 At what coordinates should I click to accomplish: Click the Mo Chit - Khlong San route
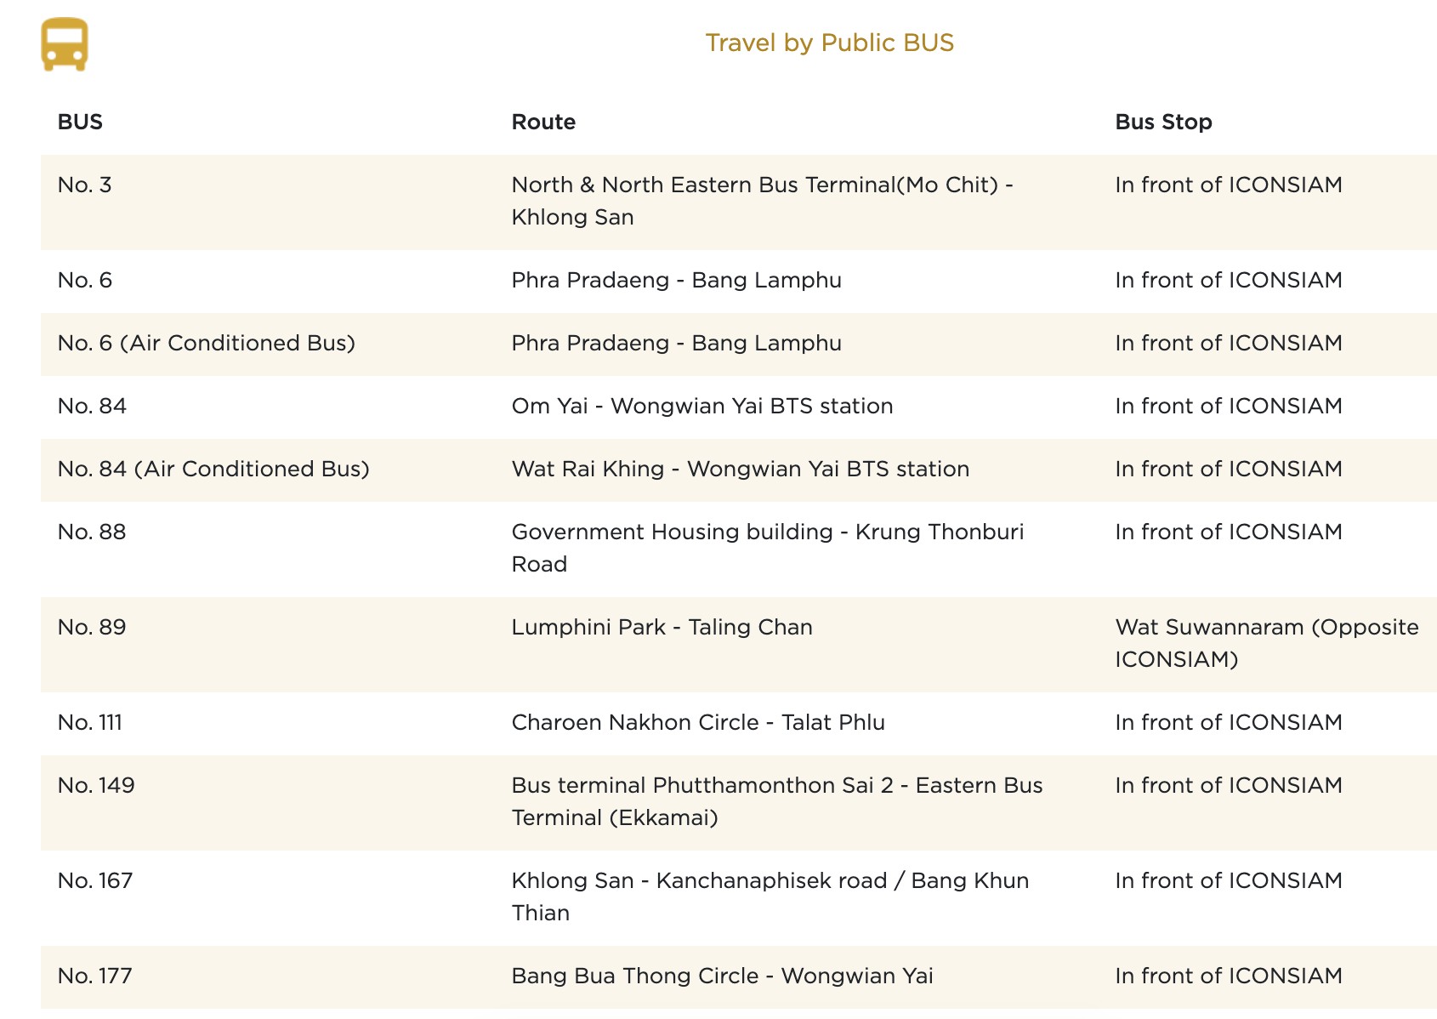click(762, 201)
